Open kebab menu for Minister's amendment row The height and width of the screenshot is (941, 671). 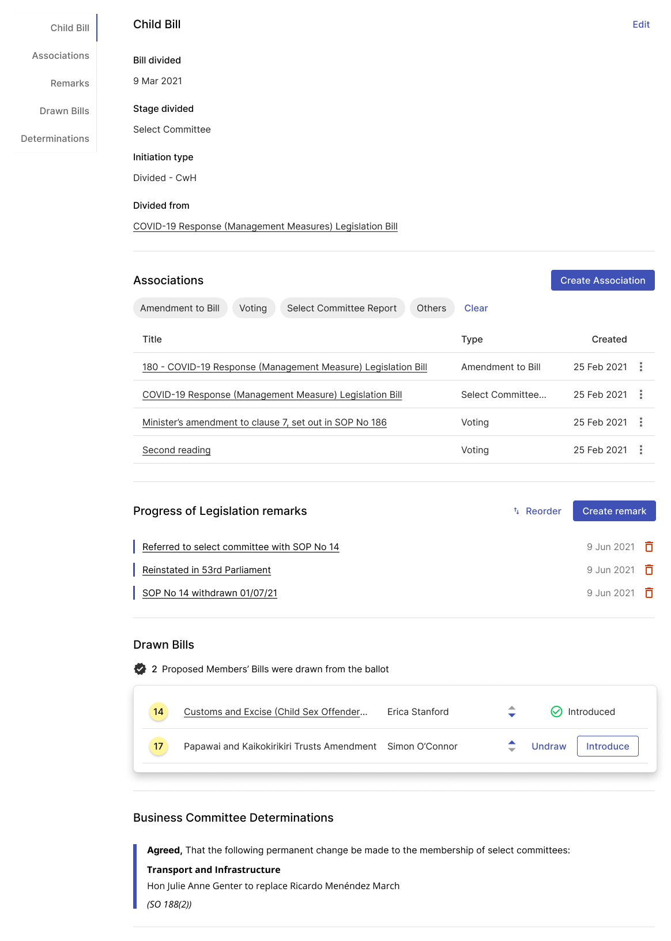pos(641,422)
